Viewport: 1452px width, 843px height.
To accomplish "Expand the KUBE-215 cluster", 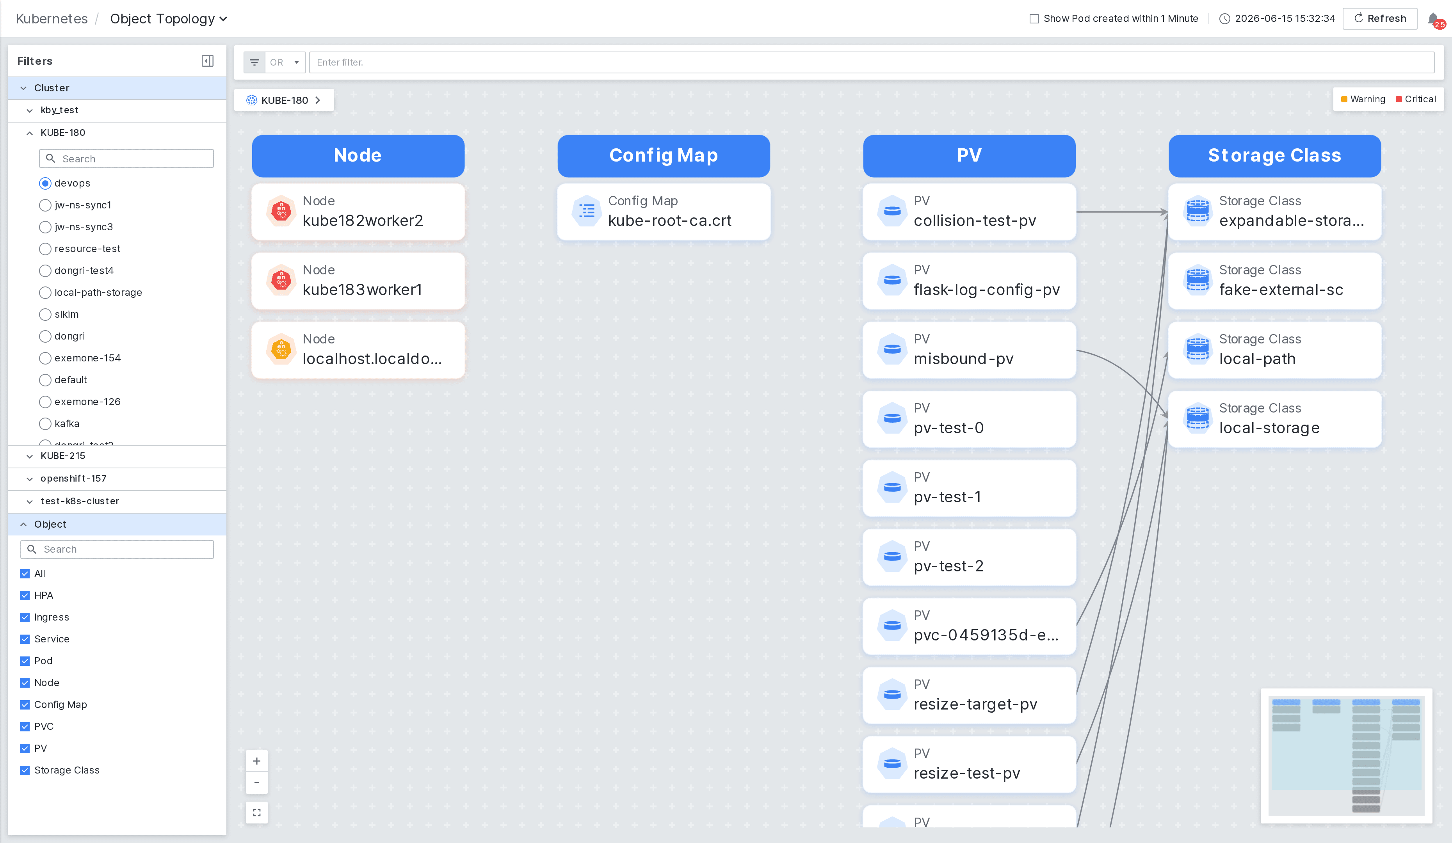I will pyautogui.click(x=30, y=456).
